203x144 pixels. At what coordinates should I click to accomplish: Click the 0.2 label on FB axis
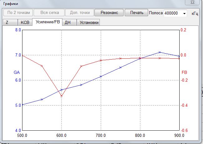tap(183, 30)
